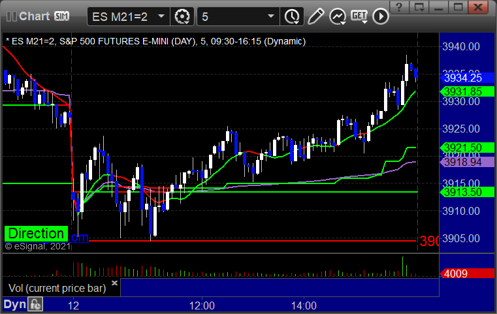Click the red 4009 volume marker
Screen dimensions: 497x314
(467, 274)
